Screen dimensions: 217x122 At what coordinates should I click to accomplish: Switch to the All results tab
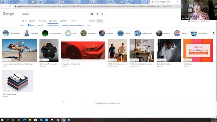pyautogui.click(x=24, y=21)
